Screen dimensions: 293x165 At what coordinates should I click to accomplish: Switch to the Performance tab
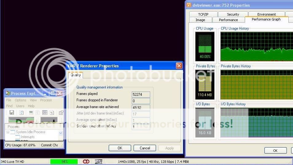click(x=228, y=20)
